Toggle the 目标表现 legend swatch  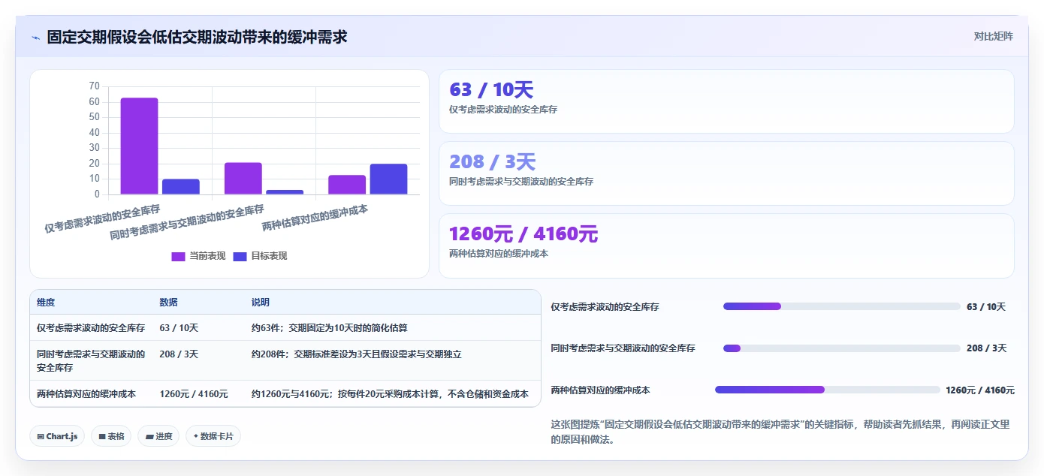tap(240, 256)
